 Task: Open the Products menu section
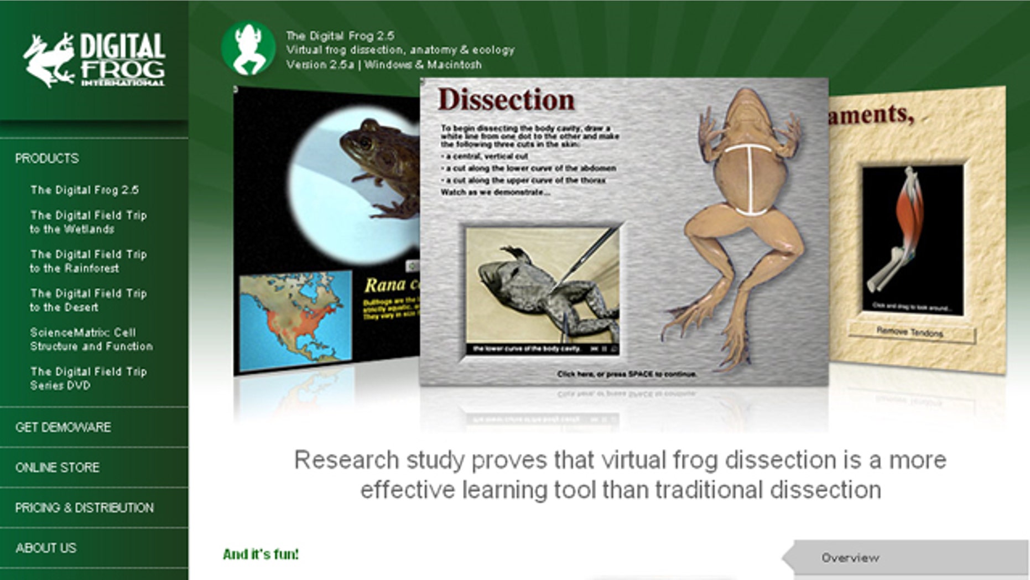[47, 158]
